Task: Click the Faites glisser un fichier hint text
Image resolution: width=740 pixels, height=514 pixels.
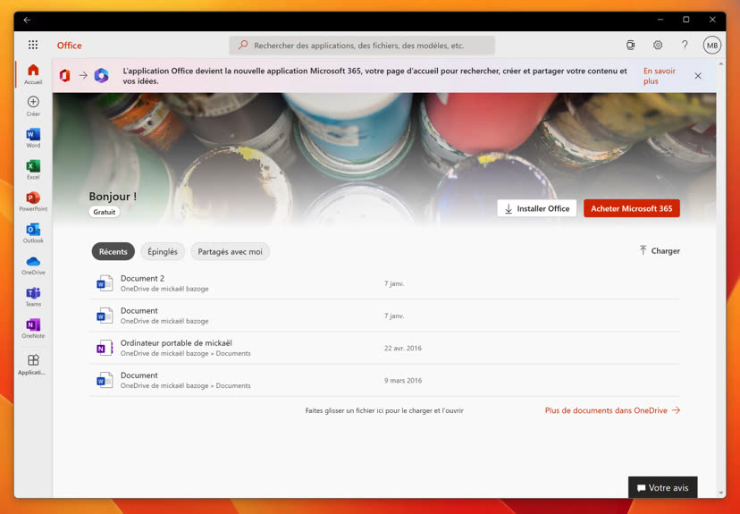Action: pos(384,410)
